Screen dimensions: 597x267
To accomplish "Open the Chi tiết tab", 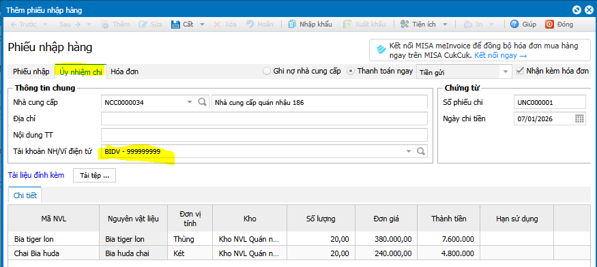I will [x=25, y=195].
